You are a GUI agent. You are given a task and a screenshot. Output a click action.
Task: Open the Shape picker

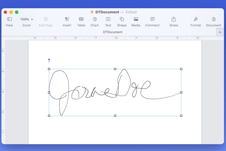tap(122, 20)
